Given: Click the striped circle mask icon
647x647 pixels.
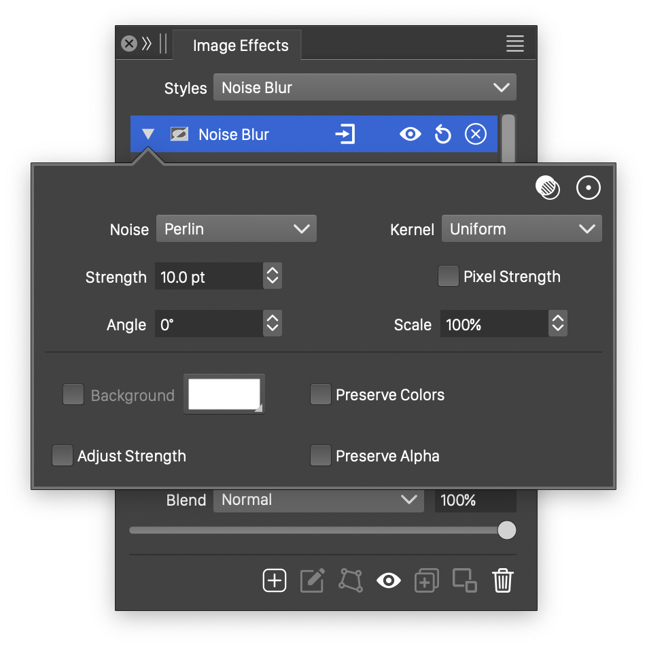Looking at the screenshot, I should [x=548, y=188].
